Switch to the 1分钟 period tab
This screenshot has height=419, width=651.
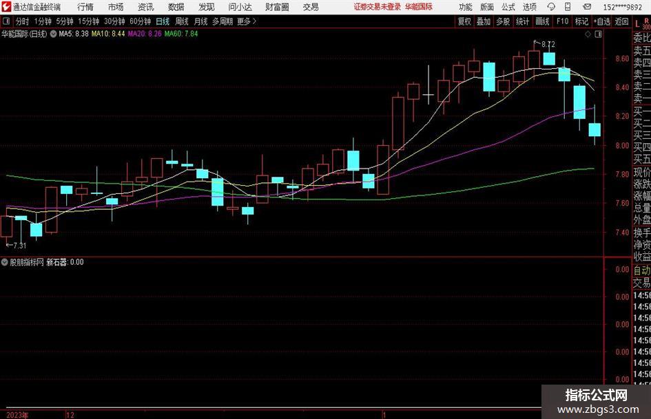[x=43, y=21]
